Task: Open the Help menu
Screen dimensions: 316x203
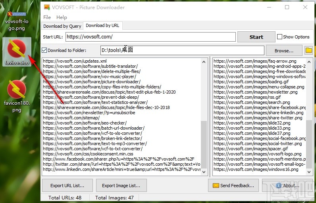Action: [x=62, y=17]
